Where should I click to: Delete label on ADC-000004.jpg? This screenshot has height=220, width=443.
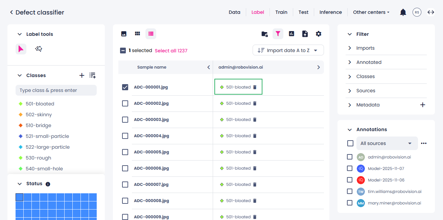(255, 136)
